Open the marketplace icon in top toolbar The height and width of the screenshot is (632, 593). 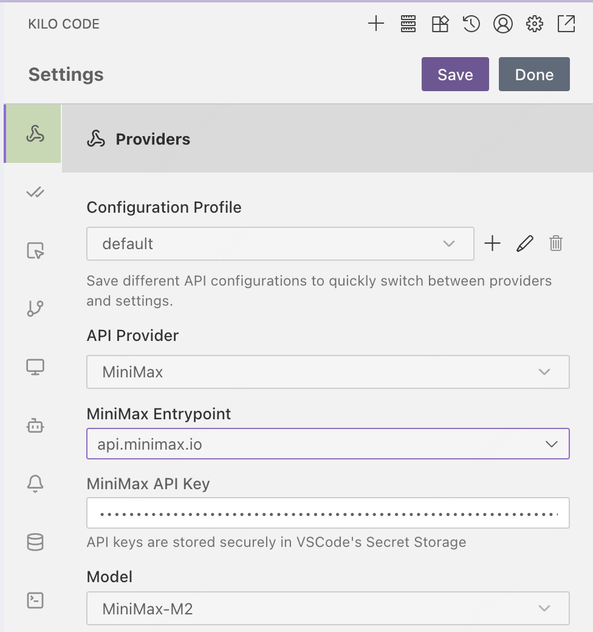click(440, 24)
